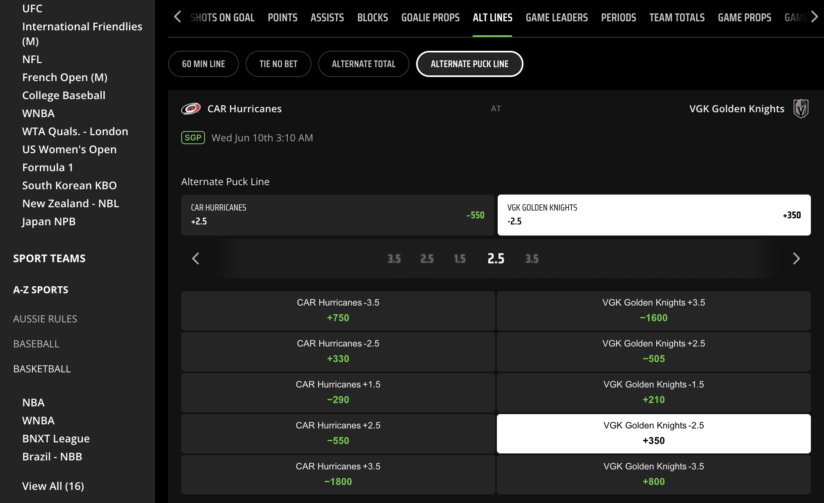This screenshot has height=503, width=824.
Task: Bet VGK Golden Knights +3.5 at -1600
Action: click(x=654, y=311)
